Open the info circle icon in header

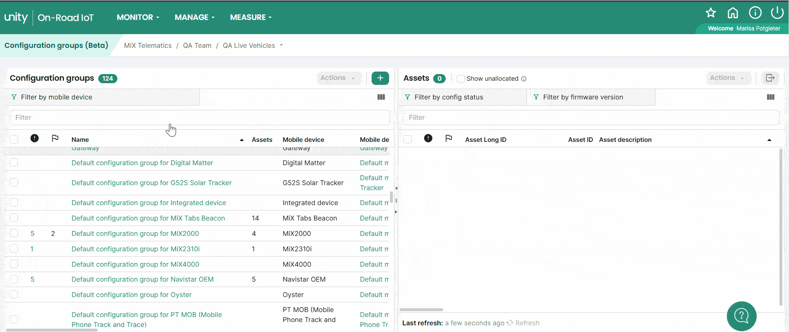pos(755,13)
